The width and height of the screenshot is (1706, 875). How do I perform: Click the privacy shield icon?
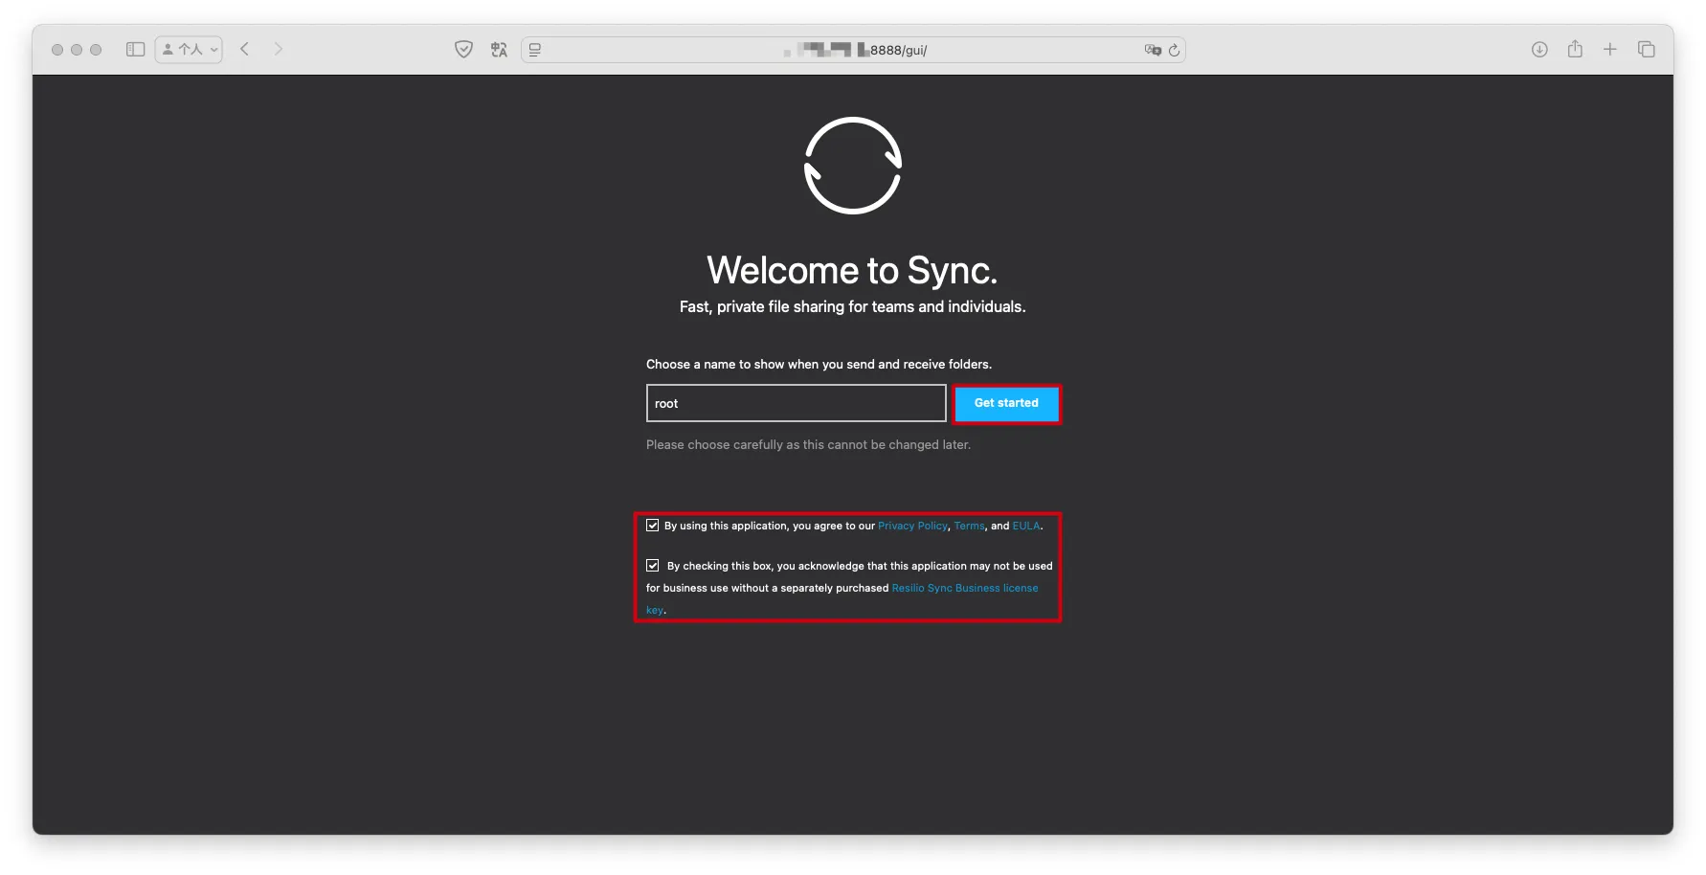pyautogui.click(x=463, y=50)
